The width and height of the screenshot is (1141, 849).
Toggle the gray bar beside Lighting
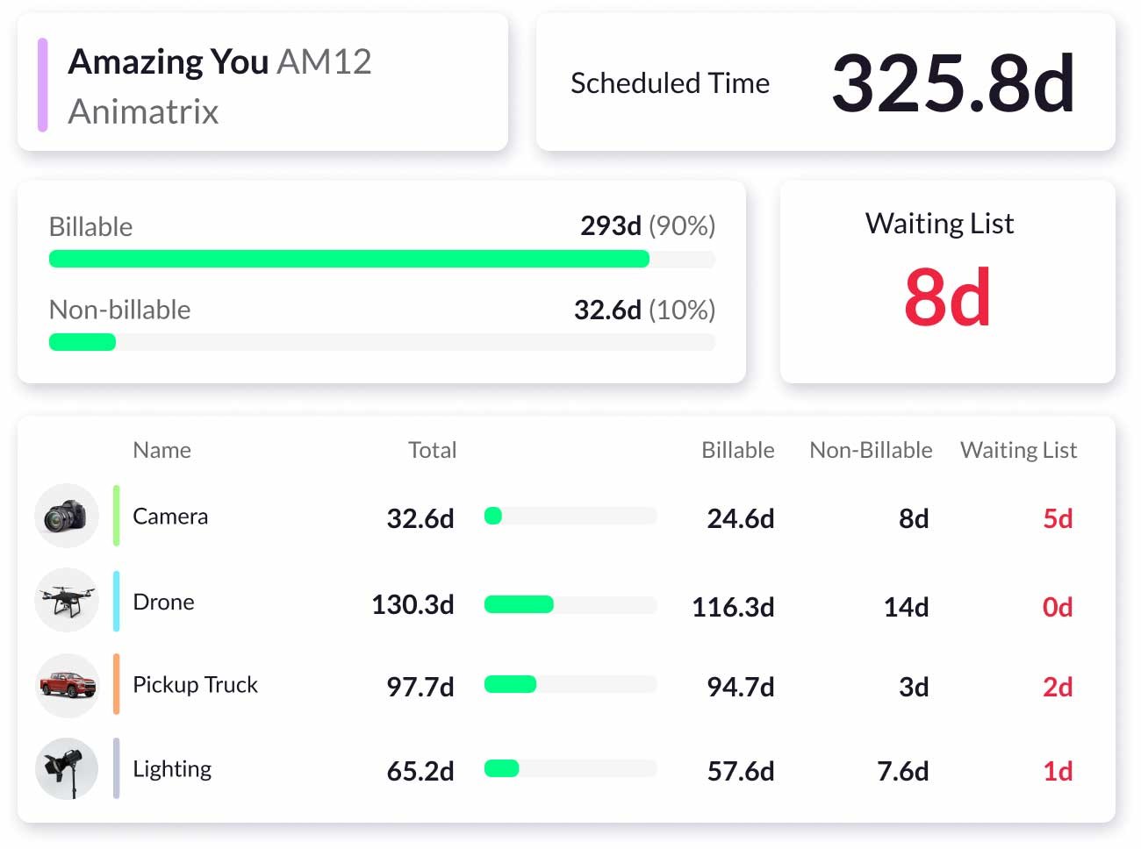(115, 769)
